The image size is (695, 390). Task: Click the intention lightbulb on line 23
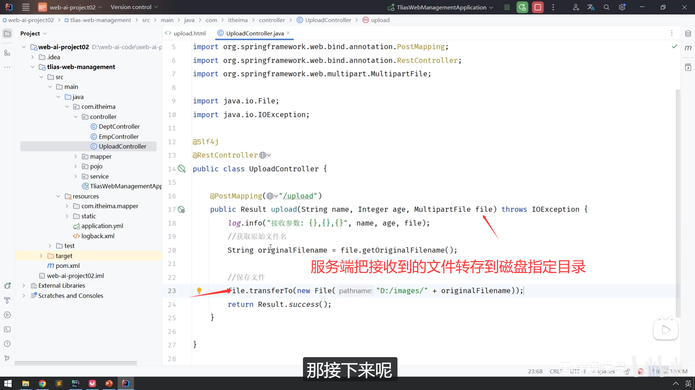click(x=199, y=291)
